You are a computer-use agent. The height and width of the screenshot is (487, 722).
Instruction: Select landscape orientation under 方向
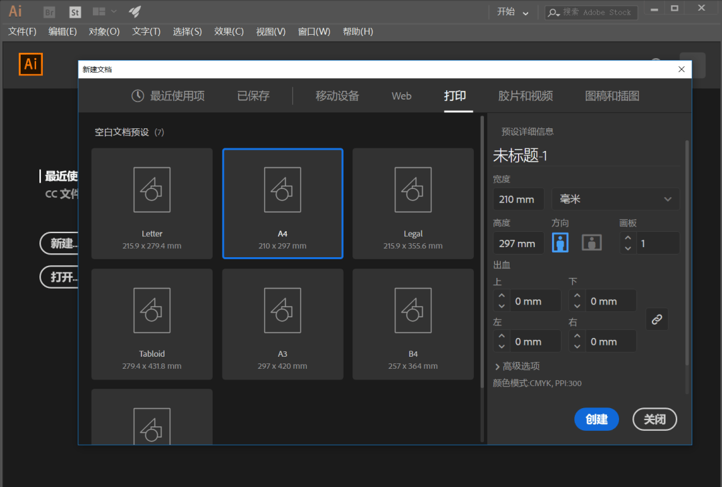pos(591,242)
